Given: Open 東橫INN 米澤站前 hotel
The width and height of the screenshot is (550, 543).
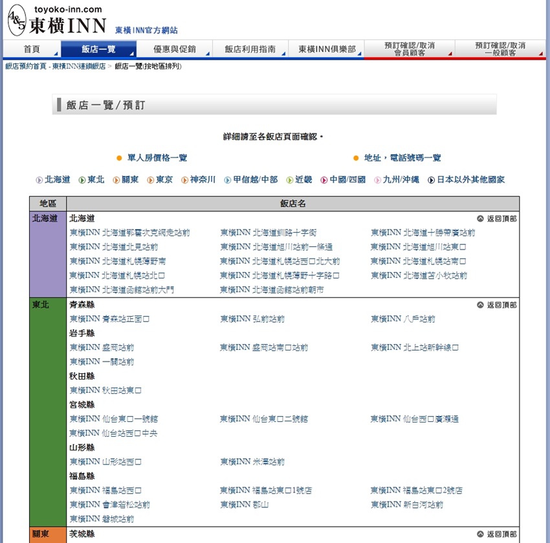Looking at the screenshot, I should (252, 461).
